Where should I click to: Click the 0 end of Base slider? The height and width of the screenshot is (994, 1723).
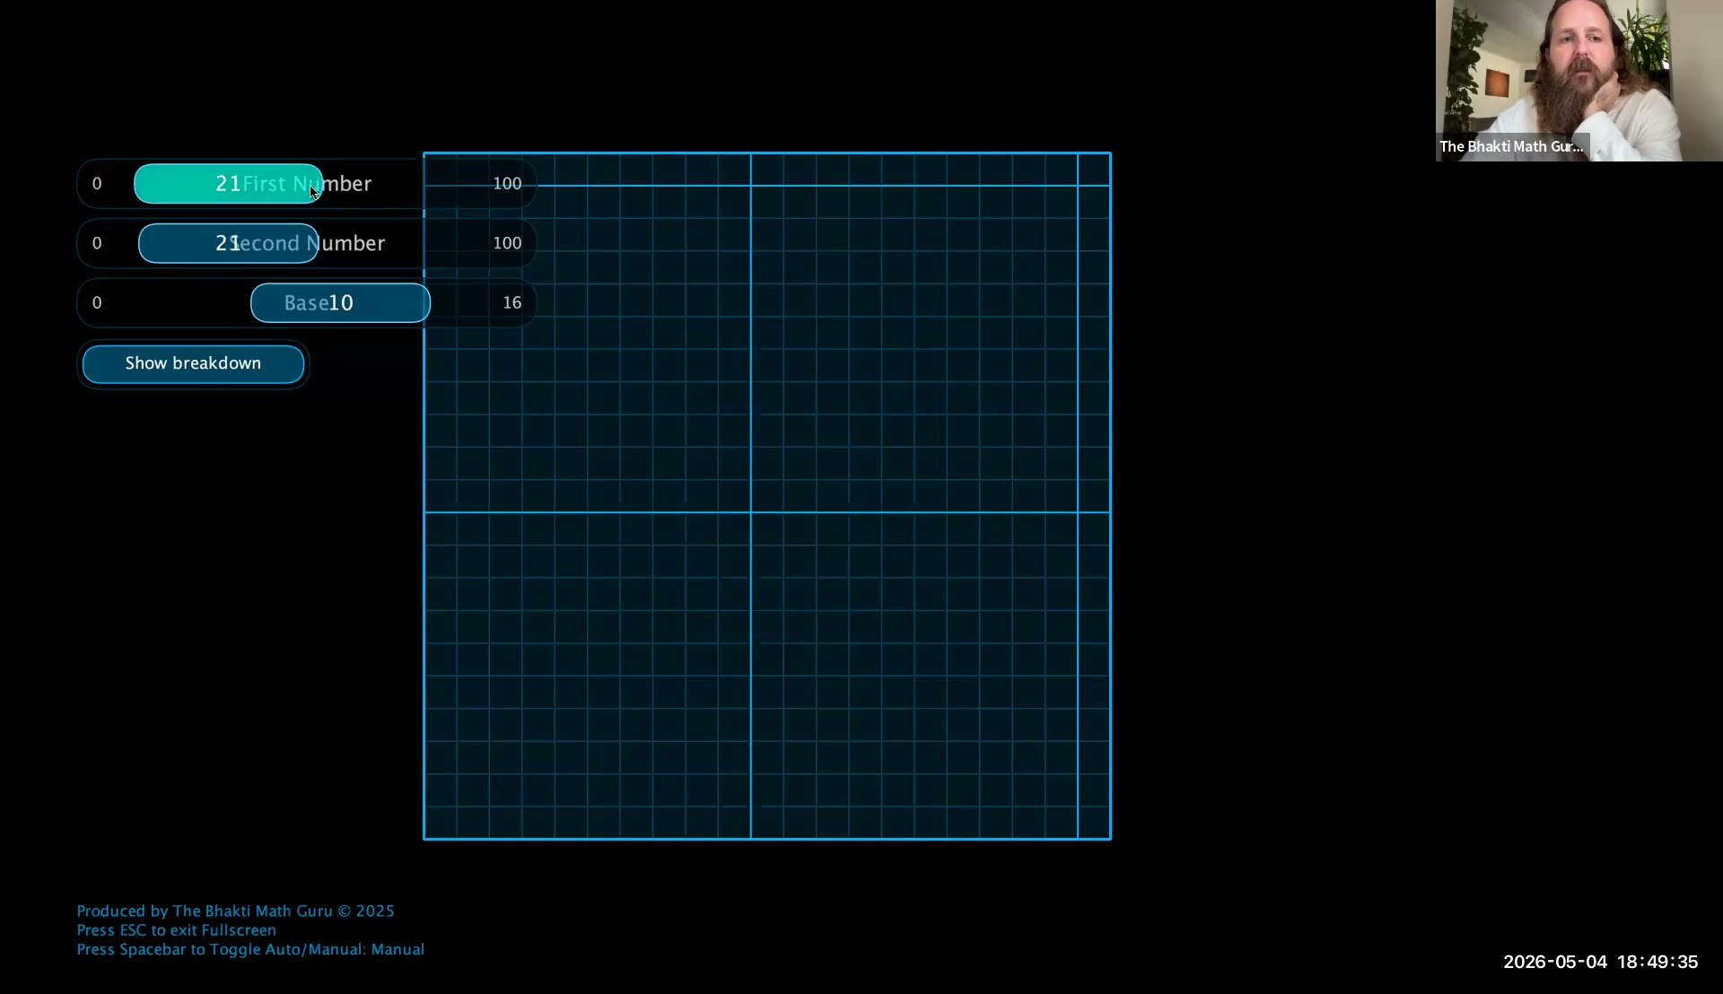(97, 303)
